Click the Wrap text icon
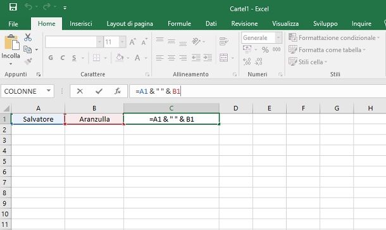Viewport: 386px width, 230px height. pyautogui.click(x=223, y=41)
